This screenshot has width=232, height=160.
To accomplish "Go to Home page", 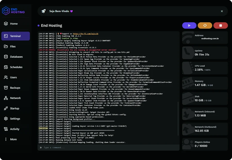I will click(x=14, y=24).
